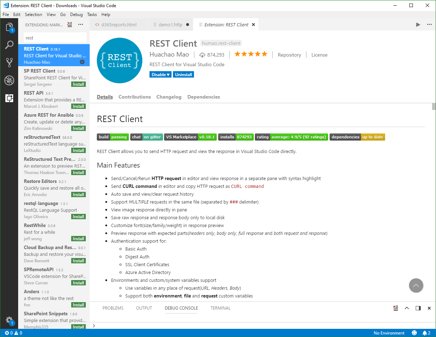Click the five-star rating

coord(251,54)
